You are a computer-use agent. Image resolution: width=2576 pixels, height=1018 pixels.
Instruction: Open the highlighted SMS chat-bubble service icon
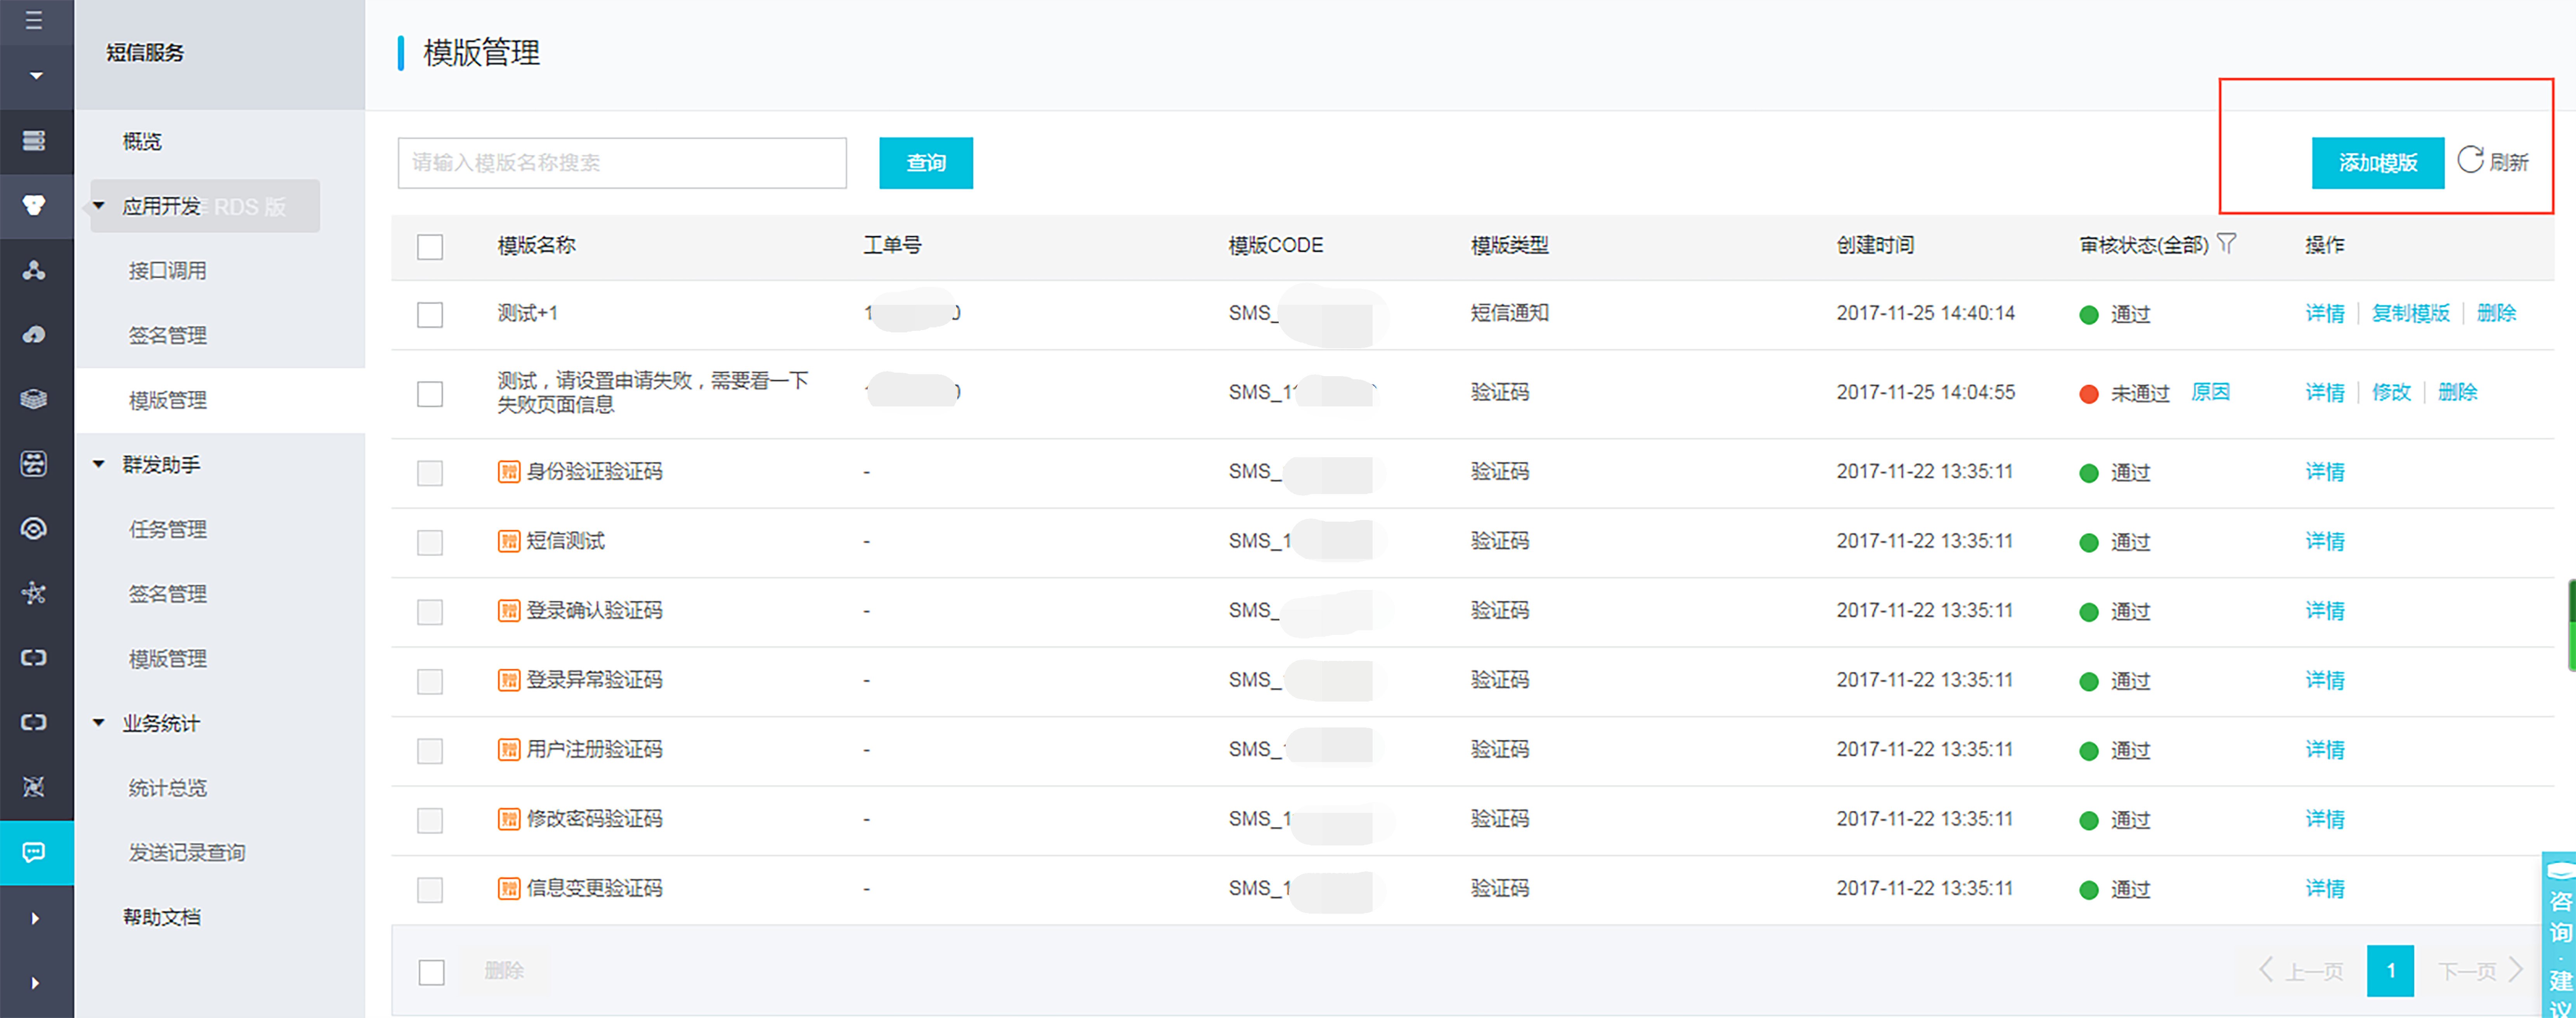(34, 852)
